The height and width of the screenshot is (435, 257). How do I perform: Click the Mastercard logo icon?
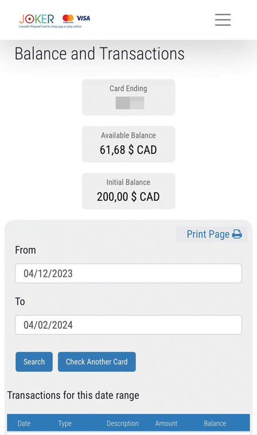tap(68, 18)
